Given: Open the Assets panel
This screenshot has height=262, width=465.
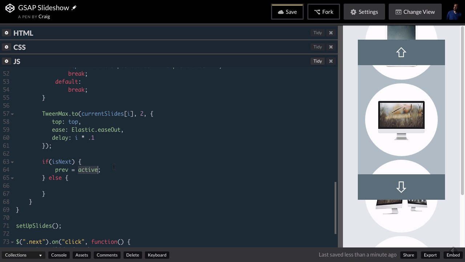Looking at the screenshot, I should (82, 255).
